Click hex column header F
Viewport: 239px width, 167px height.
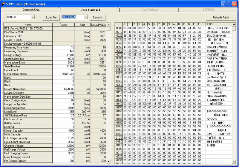point(199,24)
